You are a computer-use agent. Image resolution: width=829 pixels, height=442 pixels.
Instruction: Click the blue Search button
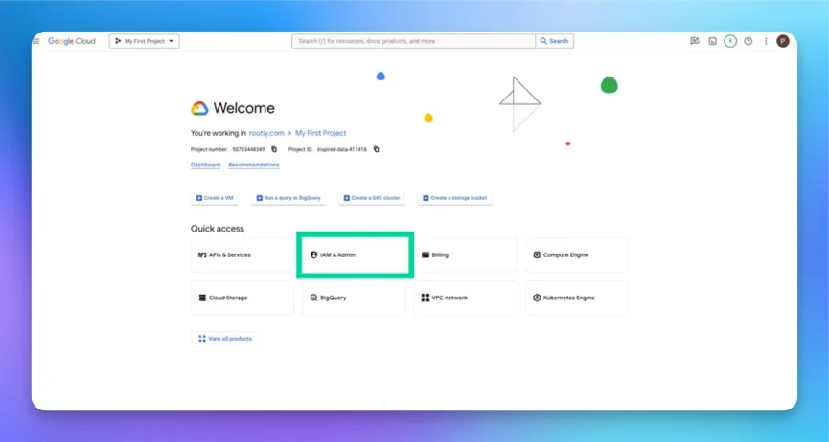[x=554, y=41]
